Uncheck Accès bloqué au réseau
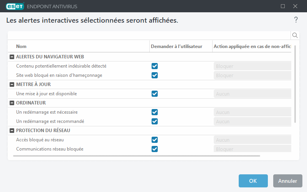This screenshot has height=192, width=307. click(155, 140)
